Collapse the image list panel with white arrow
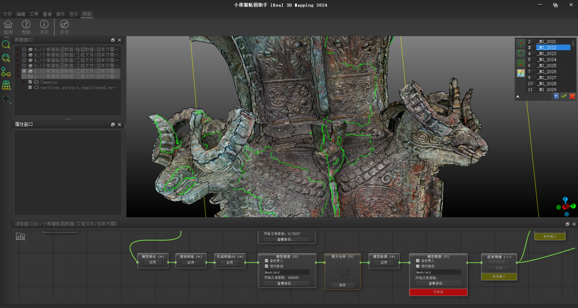This screenshot has height=308, width=578. click(518, 97)
